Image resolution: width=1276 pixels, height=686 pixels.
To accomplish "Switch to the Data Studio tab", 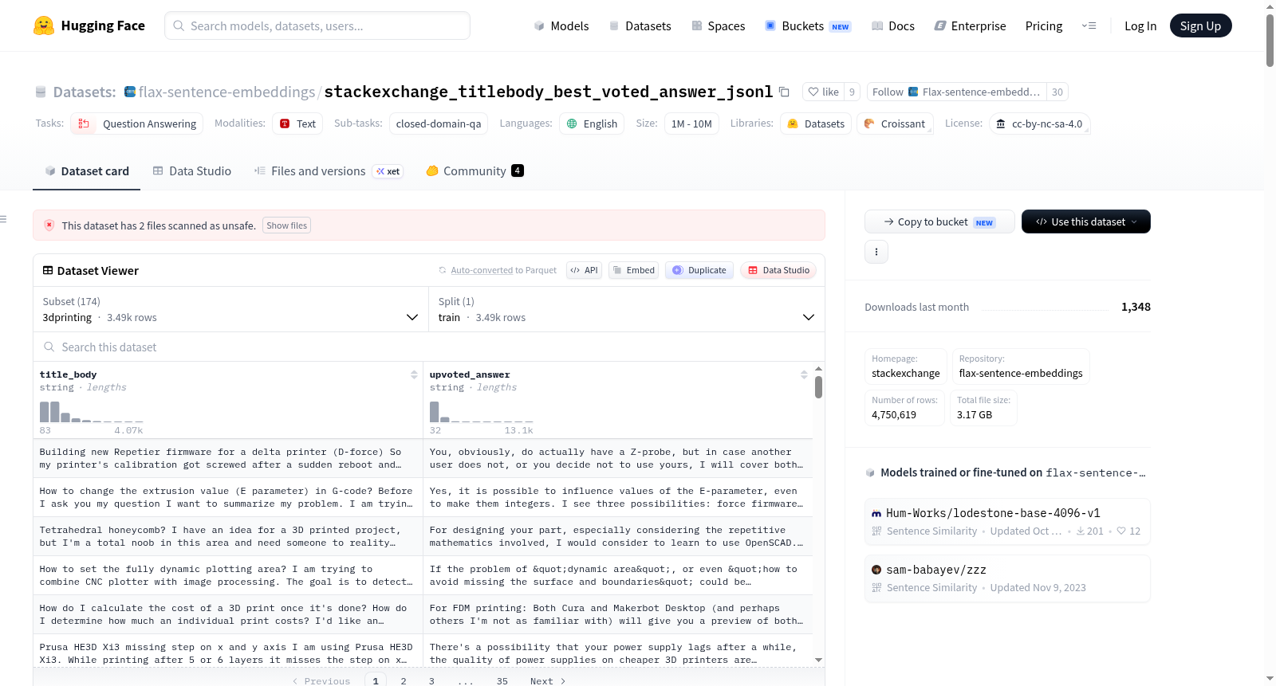I will 191,171.
